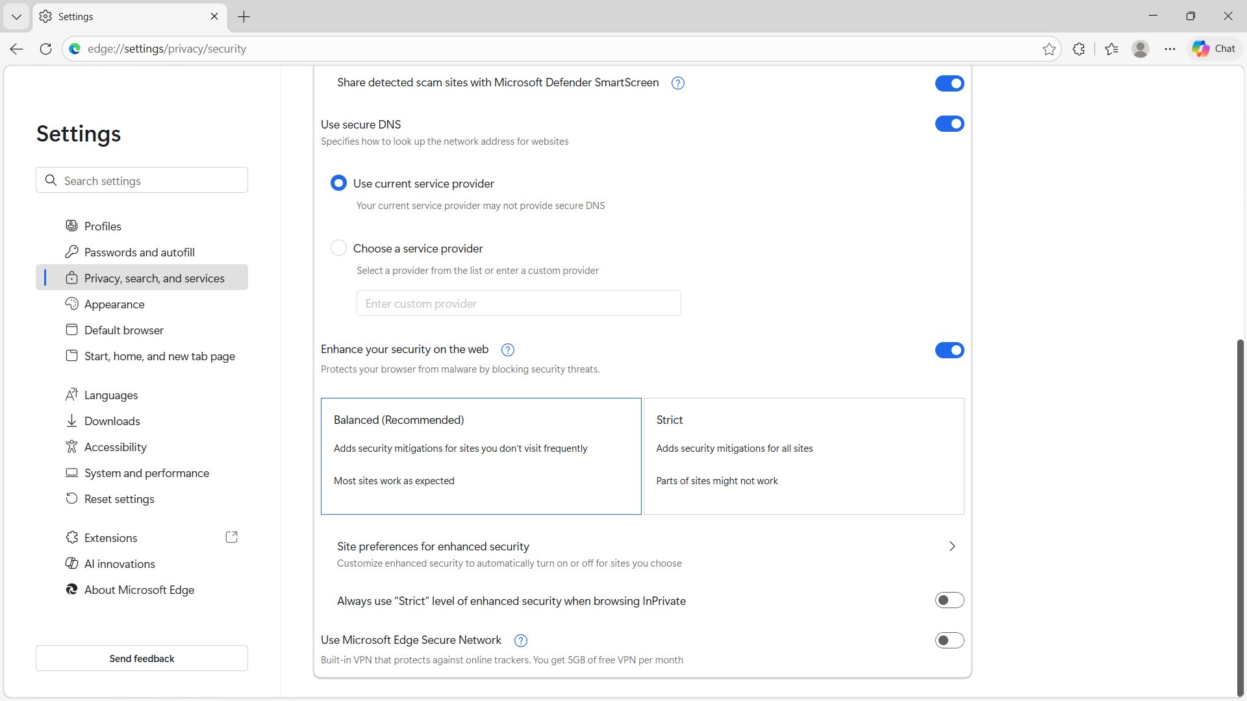Viewport: 1247px width, 701px height.
Task: Click the Copilot Chat icon
Action: (1214, 49)
